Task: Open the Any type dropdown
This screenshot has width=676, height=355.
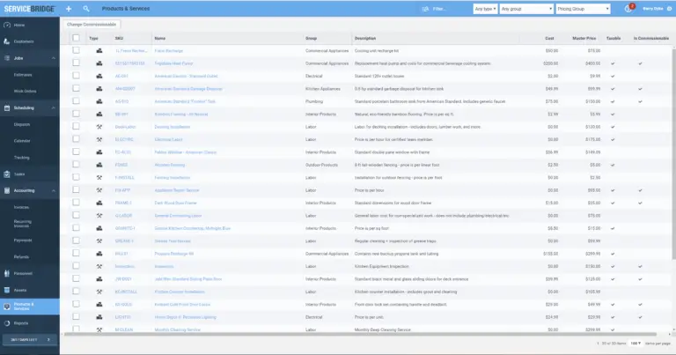Action: 485,9
